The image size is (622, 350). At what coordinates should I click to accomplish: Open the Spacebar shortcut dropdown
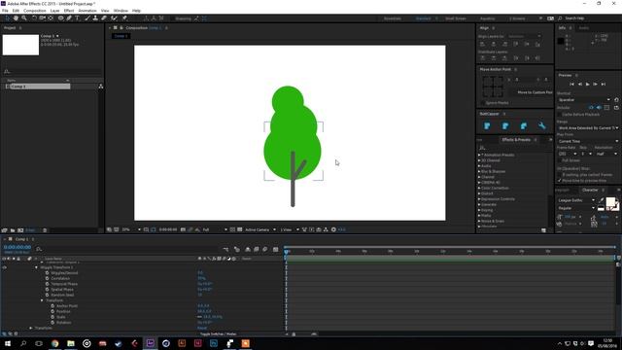point(584,100)
